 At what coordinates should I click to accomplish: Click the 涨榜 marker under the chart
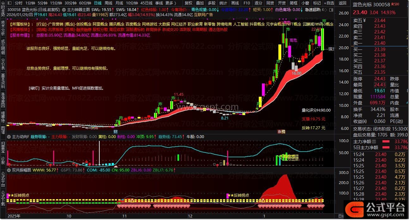[281, 131]
